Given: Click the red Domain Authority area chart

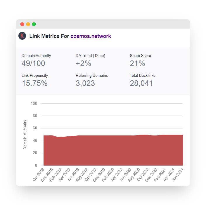Looking at the screenshot, I should [x=113, y=150].
